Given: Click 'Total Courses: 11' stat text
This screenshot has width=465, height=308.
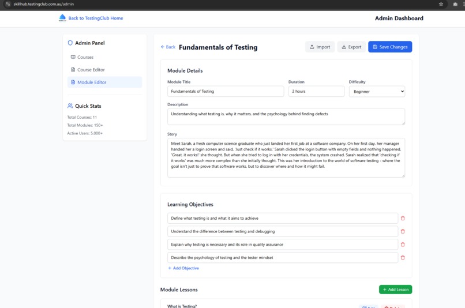Looking at the screenshot, I should (82, 117).
